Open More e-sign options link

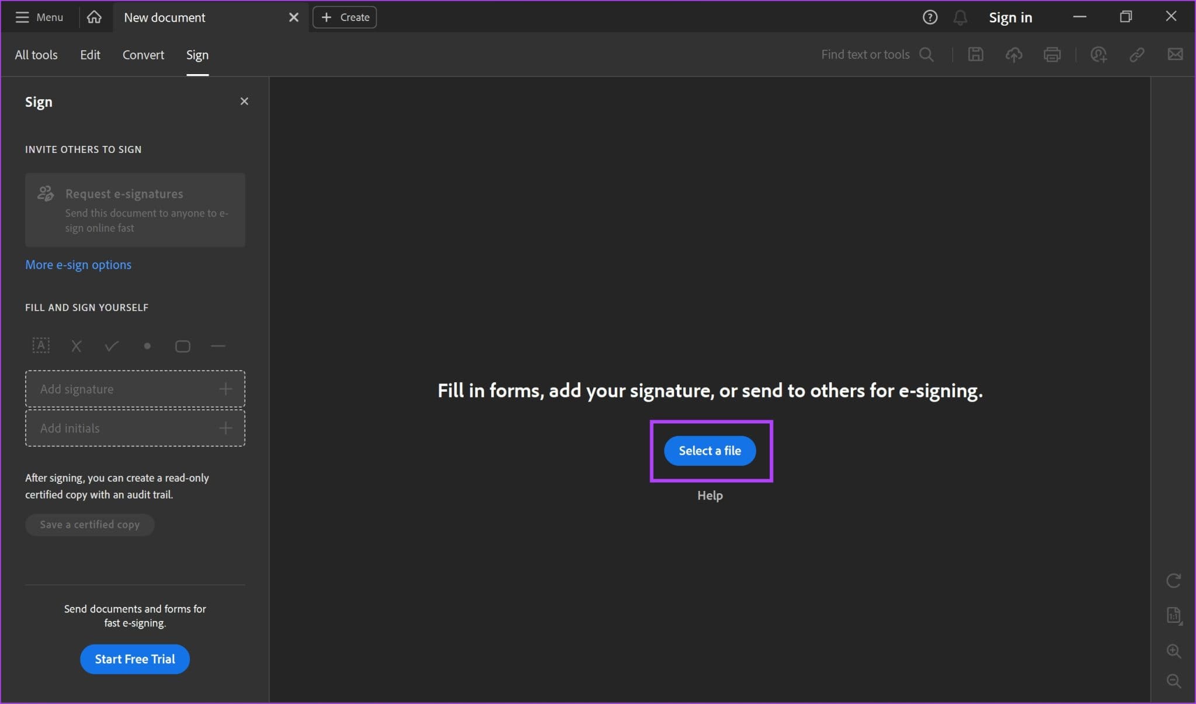coord(78,264)
